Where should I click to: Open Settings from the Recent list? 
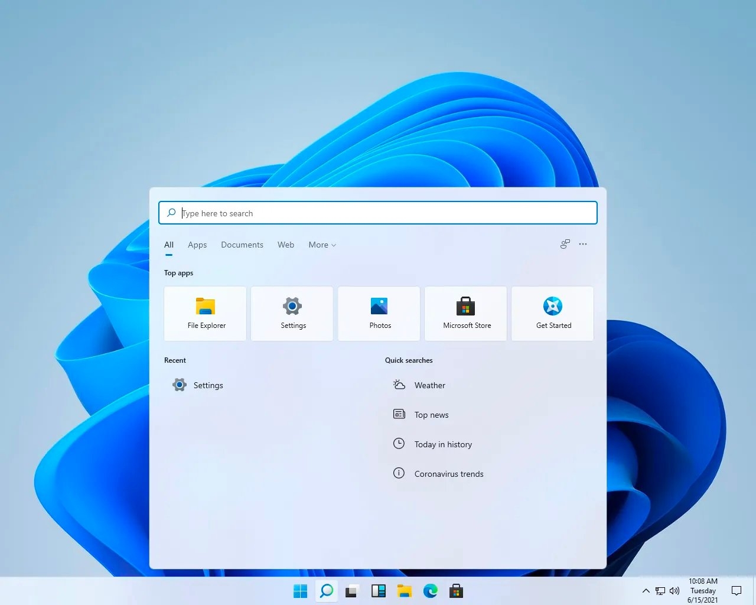(x=198, y=385)
